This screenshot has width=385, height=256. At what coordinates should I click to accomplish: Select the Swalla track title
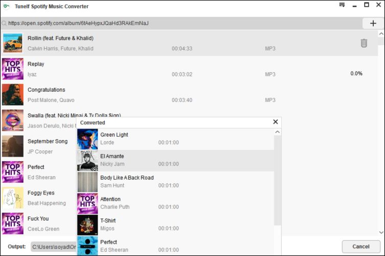(74, 115)
